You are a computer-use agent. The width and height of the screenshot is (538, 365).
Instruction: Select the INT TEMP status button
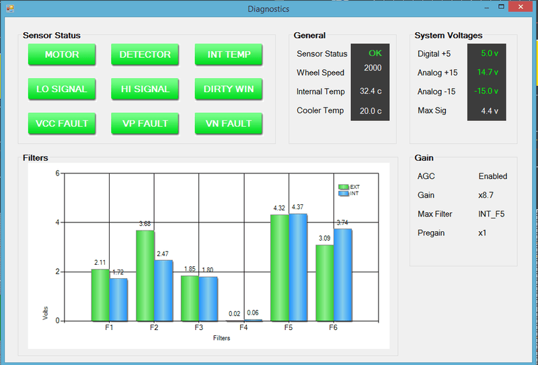(229, 54)
